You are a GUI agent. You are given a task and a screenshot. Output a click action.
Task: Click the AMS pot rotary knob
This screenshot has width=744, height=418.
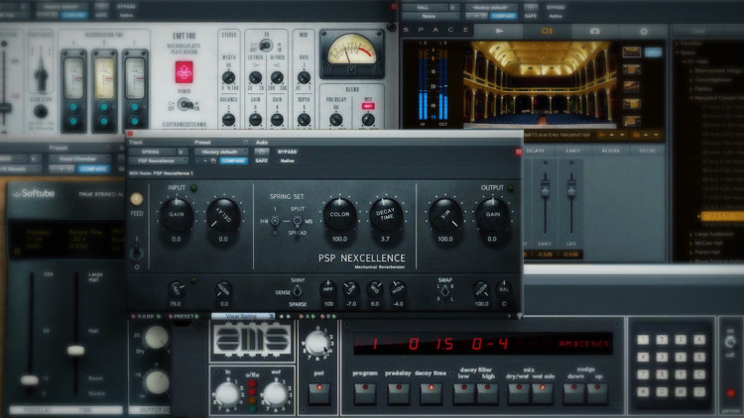click(317, 343)
